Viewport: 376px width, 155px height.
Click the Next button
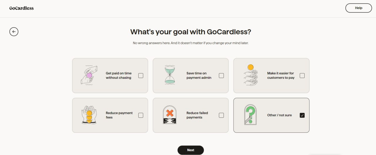191,150
